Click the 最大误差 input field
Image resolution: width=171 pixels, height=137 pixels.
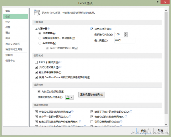[125, 41]
